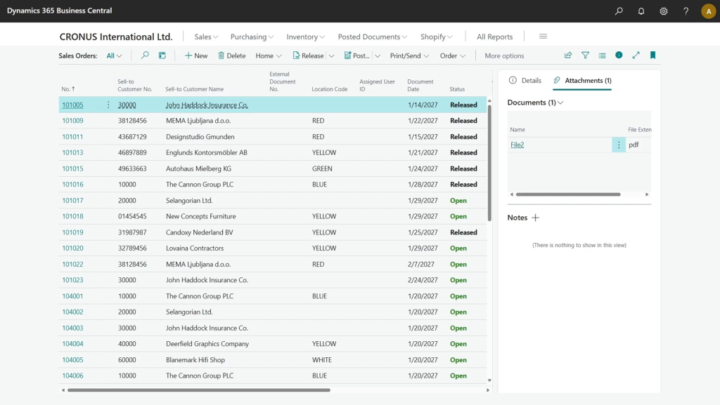The width and height of the screenshot is (720, 405).
Task: Click the Sell-to Customer Name column header
Action: click(194, 89)
